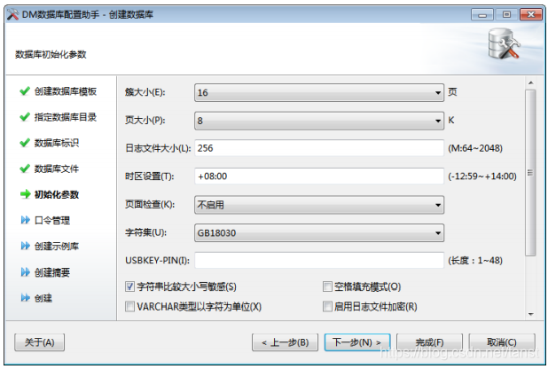Click the scrollbar down arrow

(530, 314)
